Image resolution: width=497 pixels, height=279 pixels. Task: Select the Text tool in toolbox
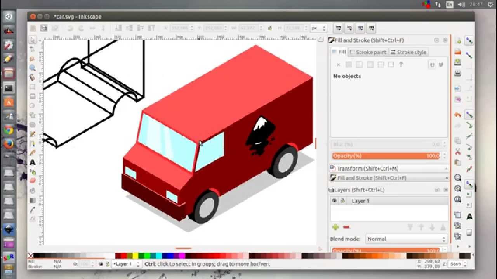33,163
